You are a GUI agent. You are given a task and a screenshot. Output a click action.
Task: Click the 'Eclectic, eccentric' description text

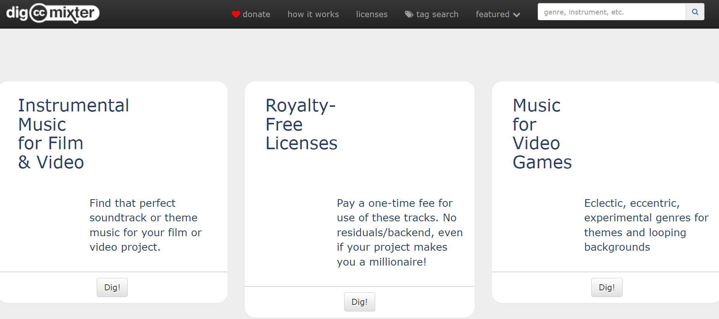[646, 225]
